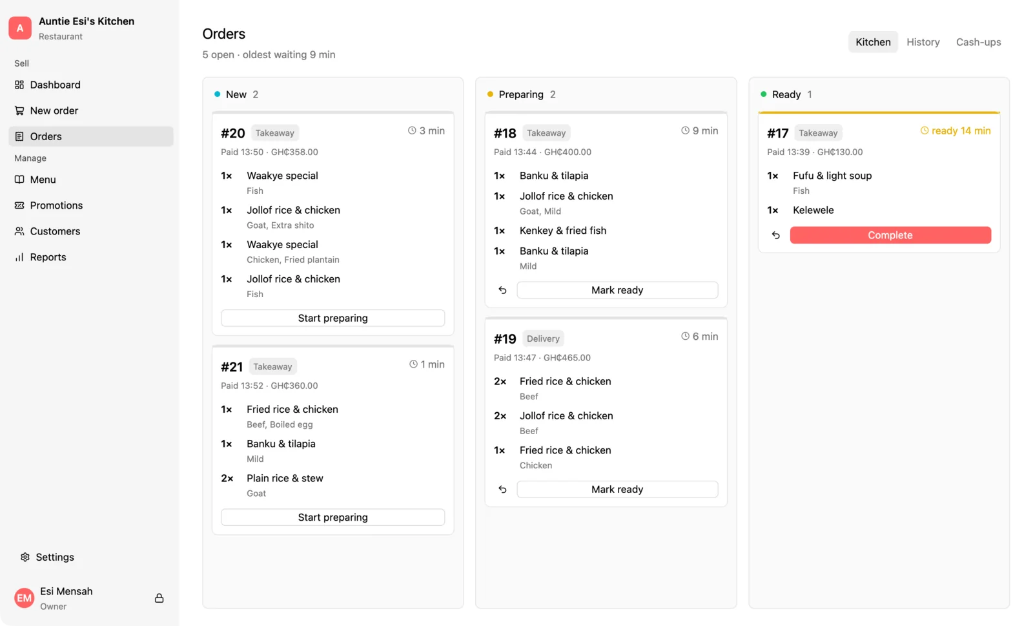
Task: Go to New order page
Action: point(91,110)
